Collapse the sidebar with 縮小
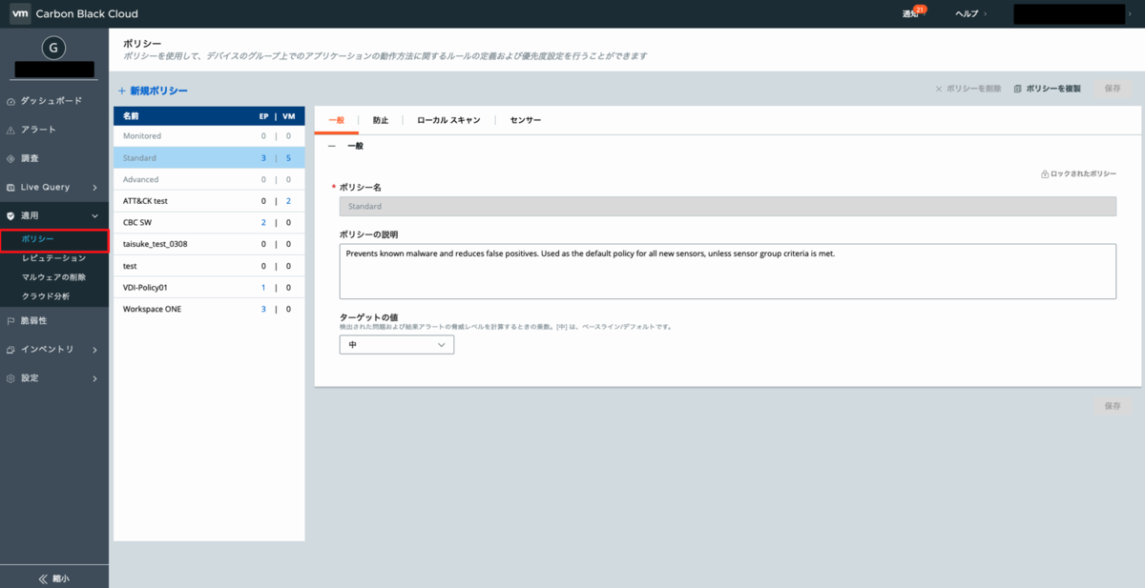Image resolution: width=1145 pixels, height=588 pixels. click(53, 578)
